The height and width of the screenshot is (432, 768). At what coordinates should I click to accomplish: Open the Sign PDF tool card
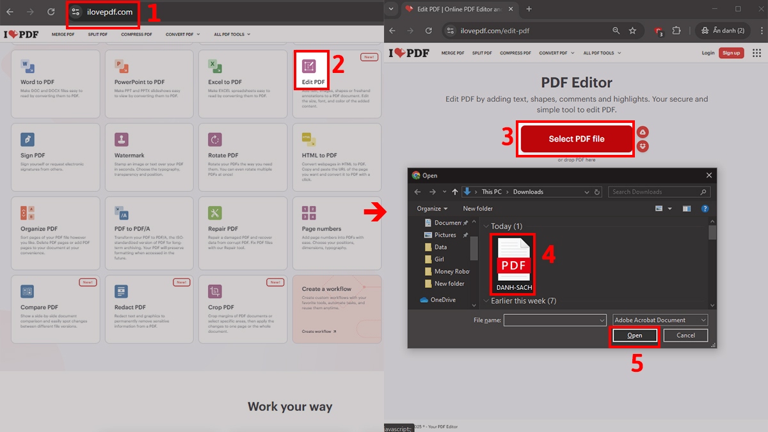[56, 157]
